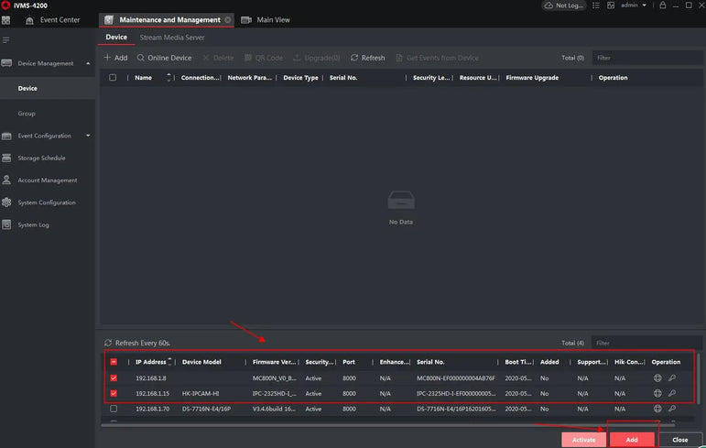Open Storage Schedule from the sidebar
Screen dimensions: 706x448
(x=41, y=158)
